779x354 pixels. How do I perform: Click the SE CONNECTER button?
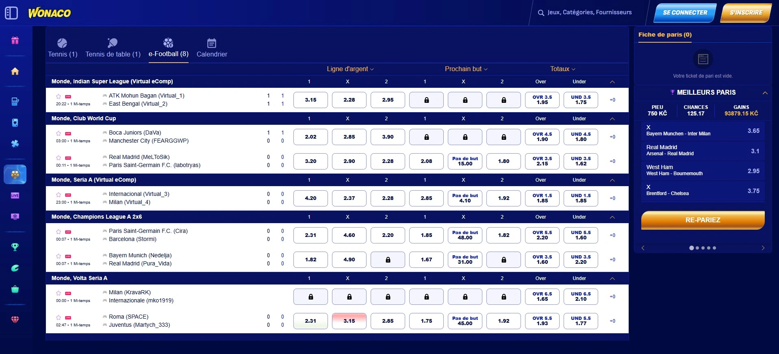[685, 13]
